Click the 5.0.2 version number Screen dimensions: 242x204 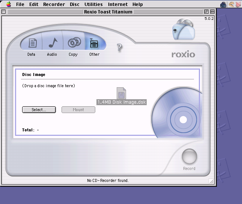click(209, 19)
